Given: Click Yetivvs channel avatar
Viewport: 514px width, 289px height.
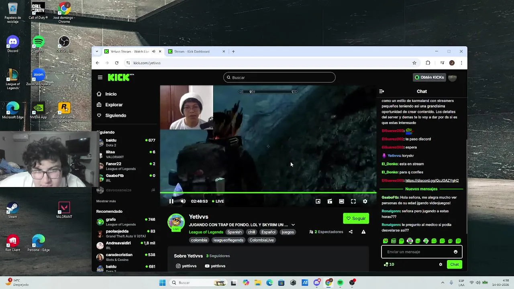Looking at the screenshot, I should [x=176, y=222].
